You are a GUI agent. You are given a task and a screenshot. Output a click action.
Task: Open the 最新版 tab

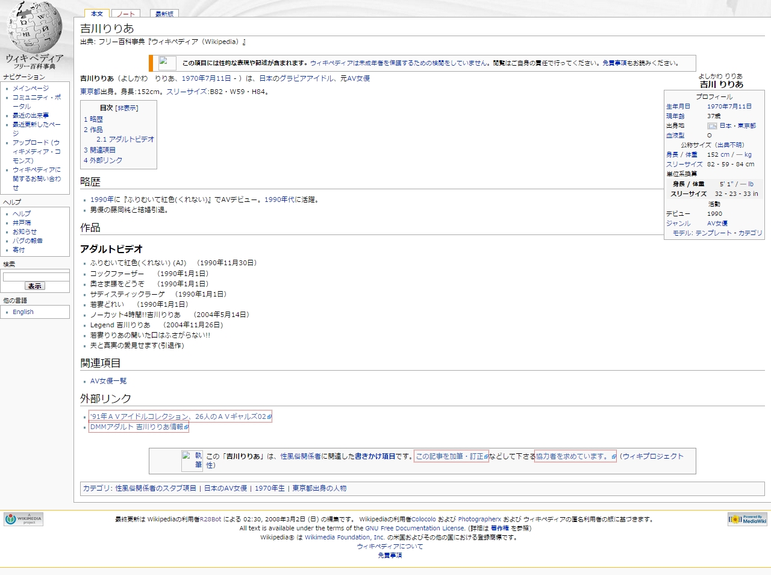pyautogui.click(x=164, y=14)
